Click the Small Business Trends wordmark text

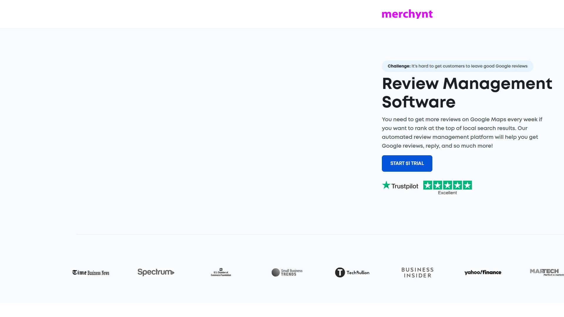(292, 272)
